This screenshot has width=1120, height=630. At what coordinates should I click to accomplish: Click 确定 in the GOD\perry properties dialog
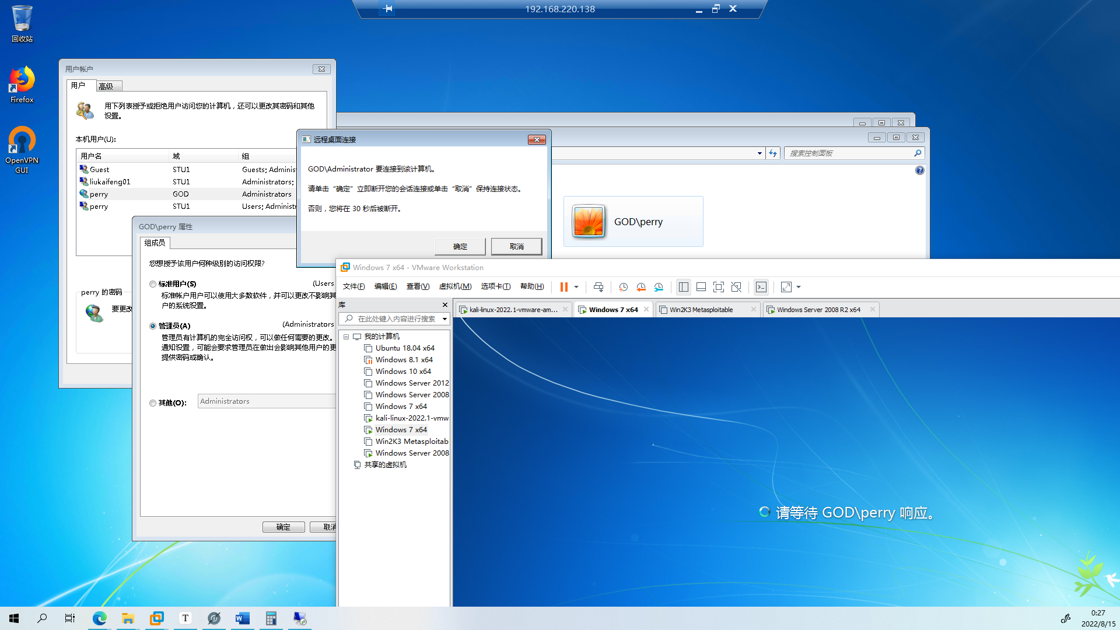[283, 527]
